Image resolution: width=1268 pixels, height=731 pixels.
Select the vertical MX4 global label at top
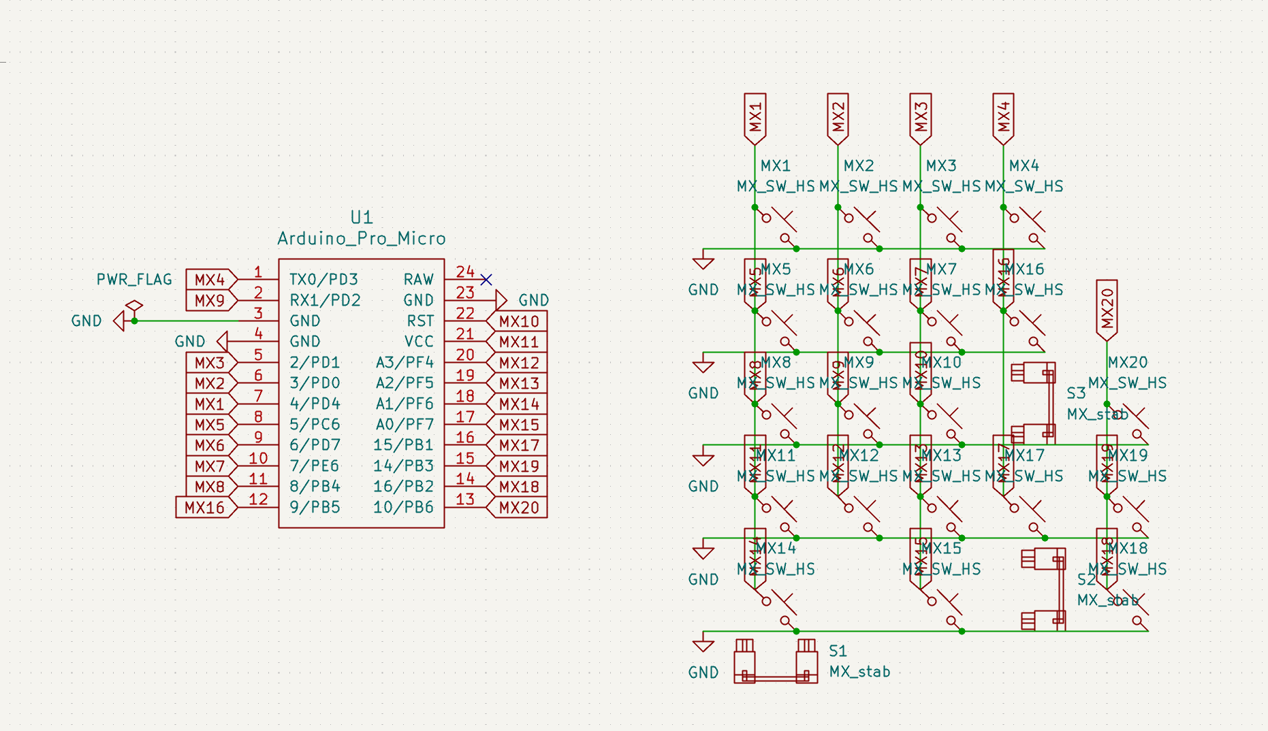pos(1003,118)
